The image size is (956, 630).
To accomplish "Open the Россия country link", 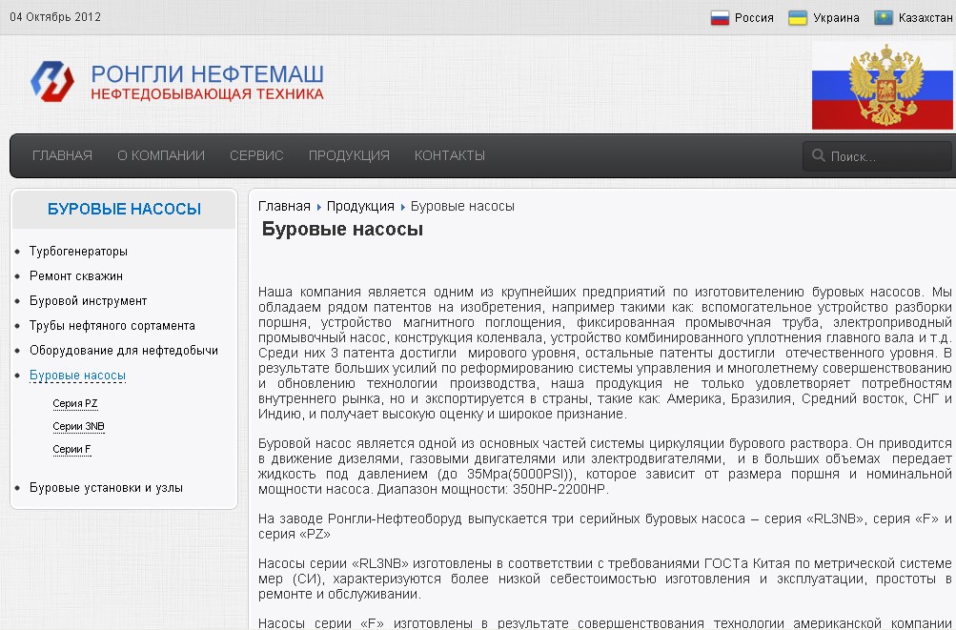I will [754, 18].
